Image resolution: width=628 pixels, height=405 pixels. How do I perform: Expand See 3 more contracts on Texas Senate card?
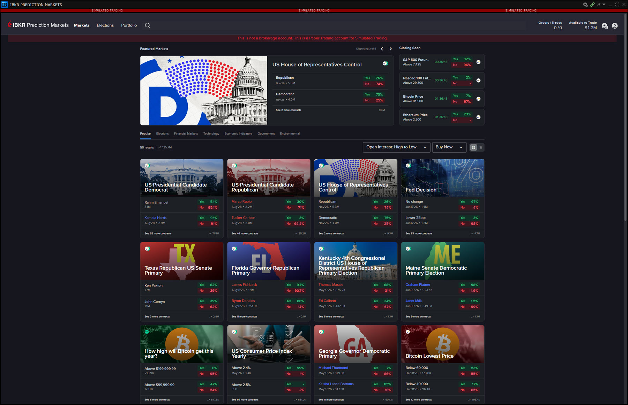[157, 317]
